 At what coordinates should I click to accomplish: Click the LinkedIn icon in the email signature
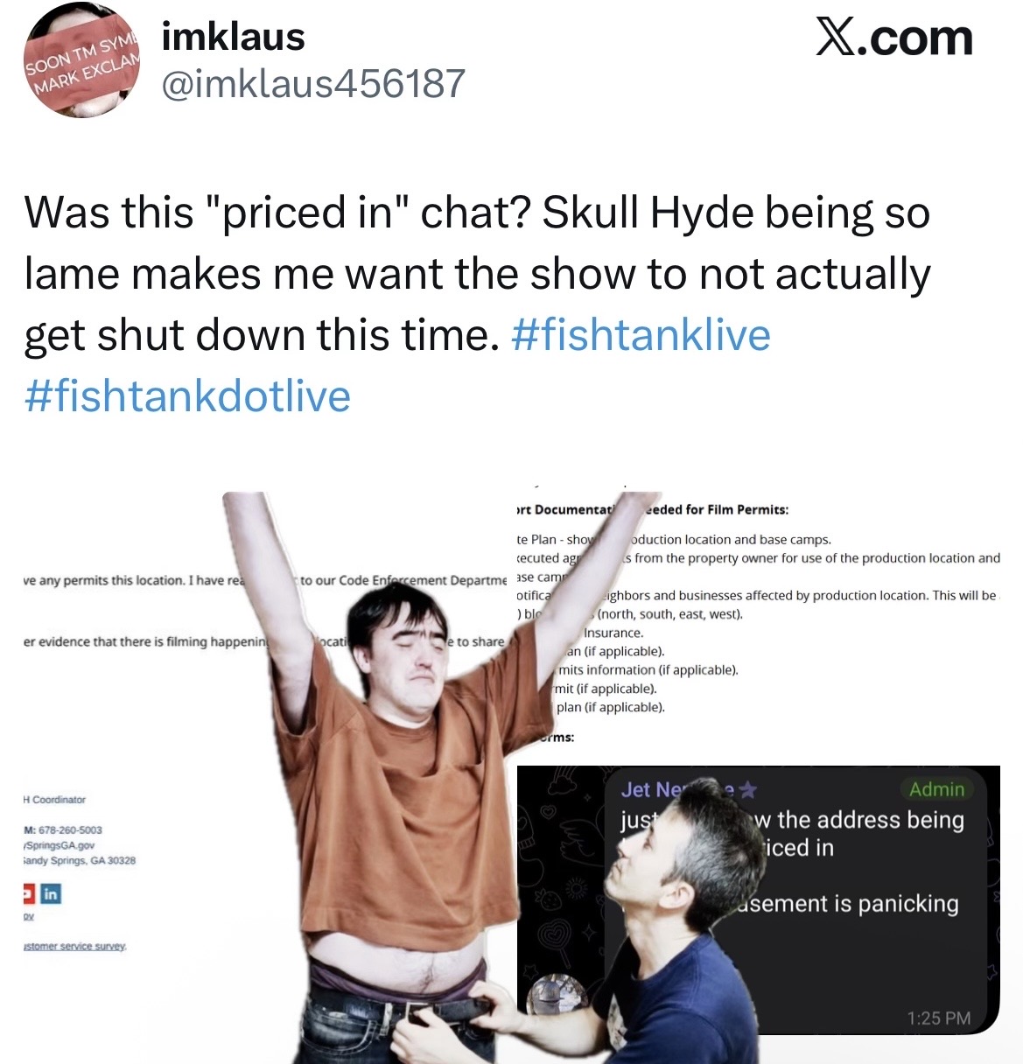51,894
